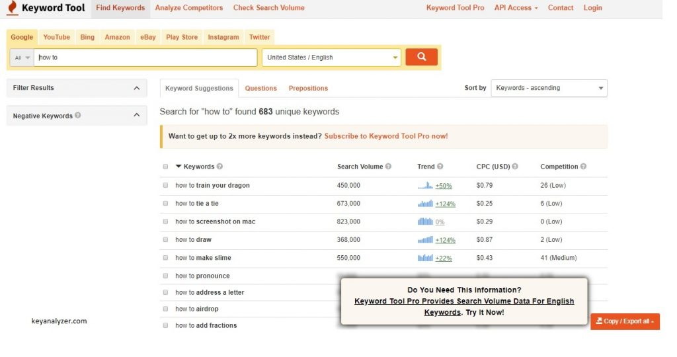Click the Keyword Tool flame logo
677x357 pixels.
[13, 8]
